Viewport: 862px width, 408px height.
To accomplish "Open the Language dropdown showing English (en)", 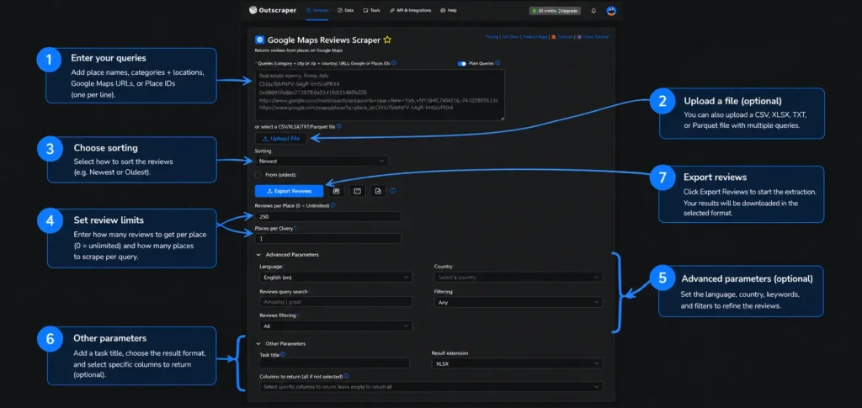I will click(335, 278).
